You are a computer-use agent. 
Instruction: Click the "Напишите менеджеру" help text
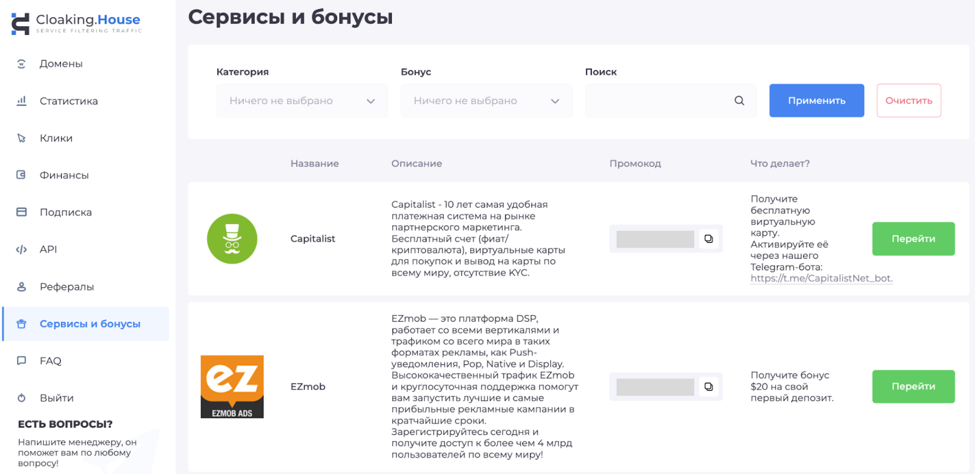click(77, 453)
